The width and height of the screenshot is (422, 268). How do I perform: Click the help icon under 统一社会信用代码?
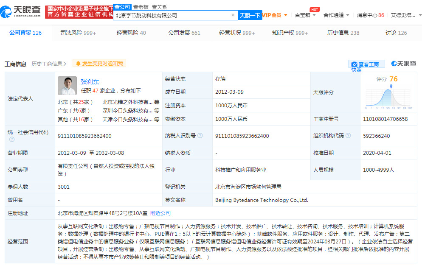pos(12,140)
